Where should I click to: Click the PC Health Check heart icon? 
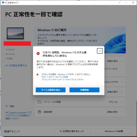(x=3, y=2)
